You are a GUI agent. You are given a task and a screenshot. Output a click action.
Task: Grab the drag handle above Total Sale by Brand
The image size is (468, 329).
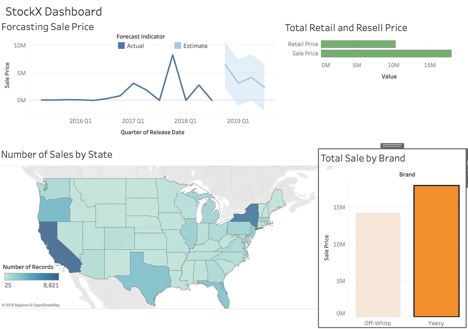[392, 146]
